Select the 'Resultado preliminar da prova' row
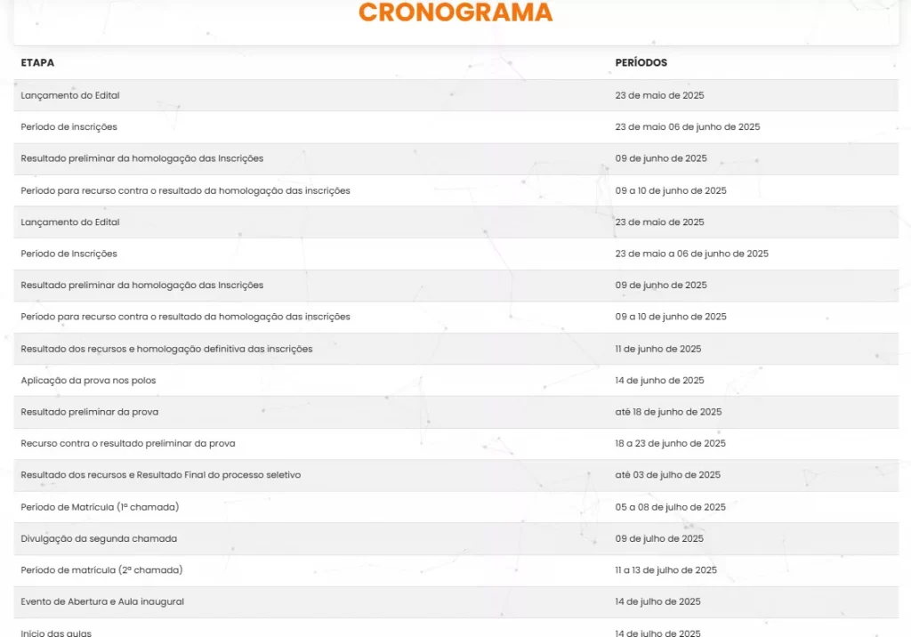The width and height of the screenshot is (911, 637). (x=90, y=412)
